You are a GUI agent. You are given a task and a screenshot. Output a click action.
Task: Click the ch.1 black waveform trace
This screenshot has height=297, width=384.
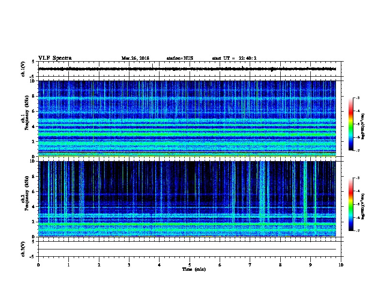(x=187, y=69)
